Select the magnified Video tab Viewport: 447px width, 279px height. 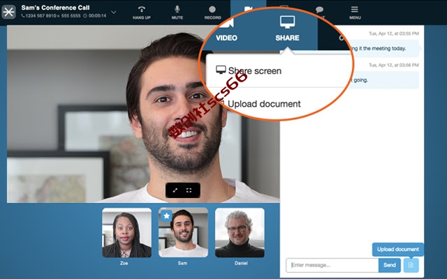(226, 30)
